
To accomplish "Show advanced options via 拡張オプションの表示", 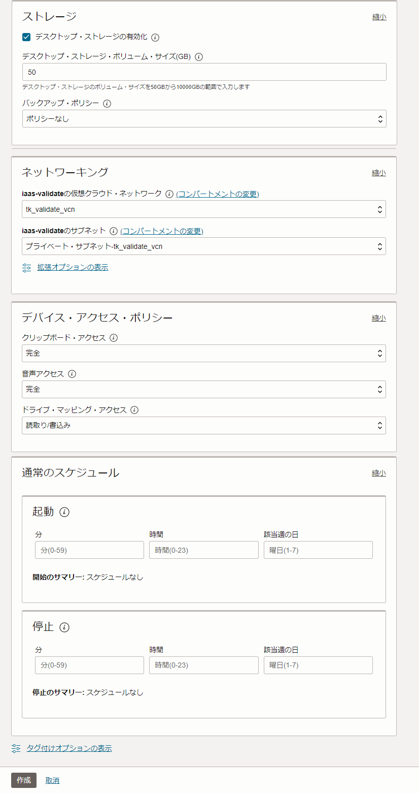I will [x=72, y=267].
